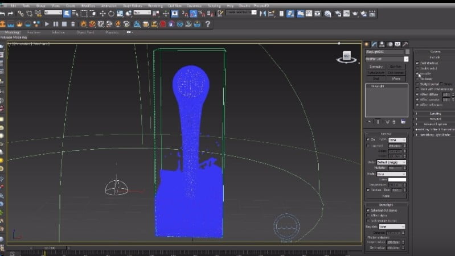
Task: Open the Rendering menu
Action: (x=155, y=6)
